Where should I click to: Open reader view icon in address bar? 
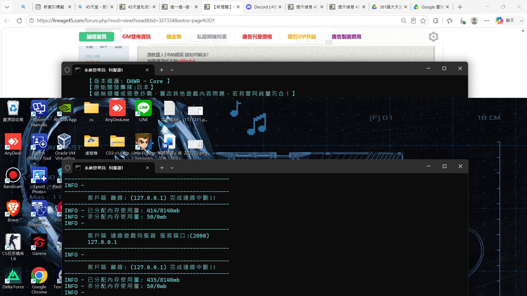(413, 21)
